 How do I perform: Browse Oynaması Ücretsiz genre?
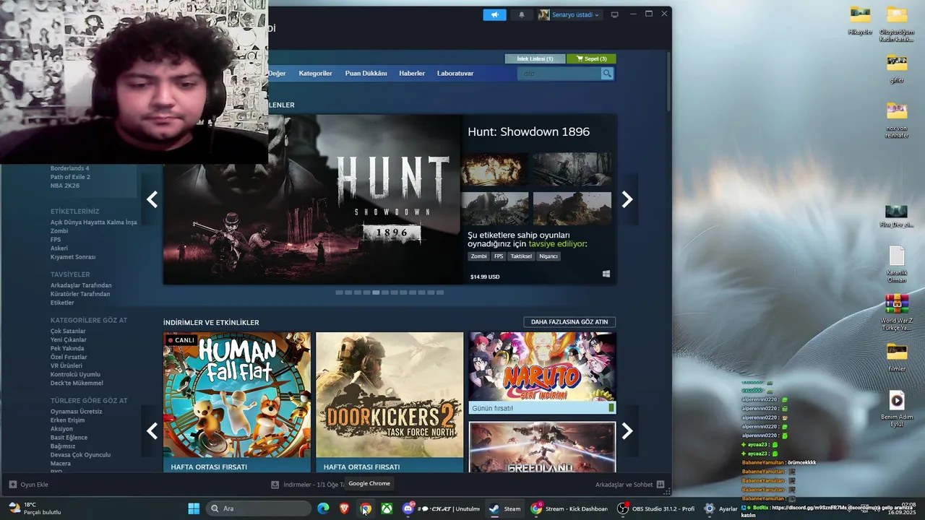click(x=76, y=412)
